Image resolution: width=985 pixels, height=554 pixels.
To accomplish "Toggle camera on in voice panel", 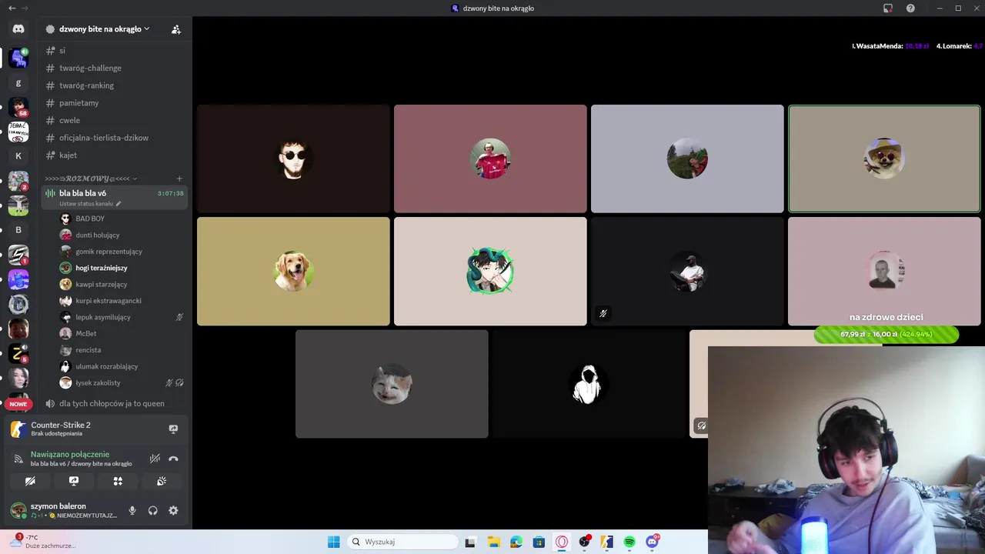I will pos(30,481).
